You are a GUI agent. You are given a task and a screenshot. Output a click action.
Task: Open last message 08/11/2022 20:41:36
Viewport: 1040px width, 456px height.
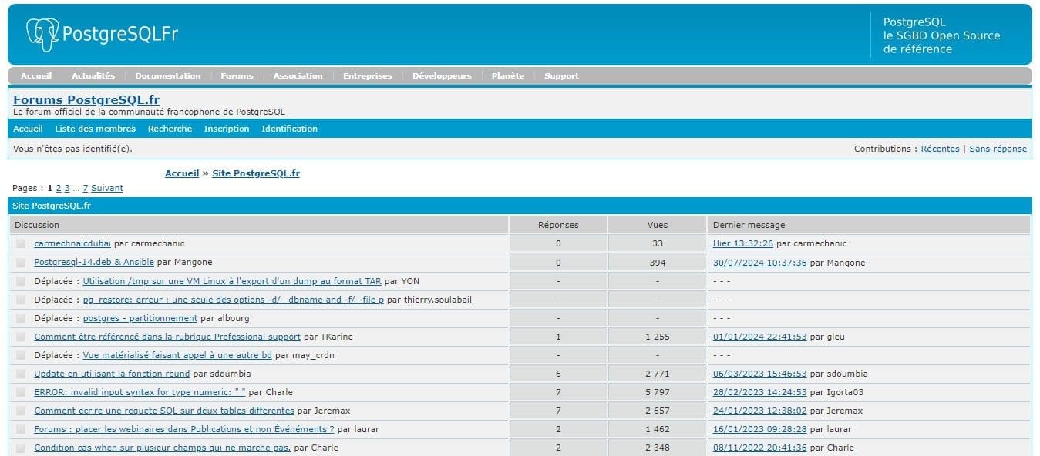(760, 448)
